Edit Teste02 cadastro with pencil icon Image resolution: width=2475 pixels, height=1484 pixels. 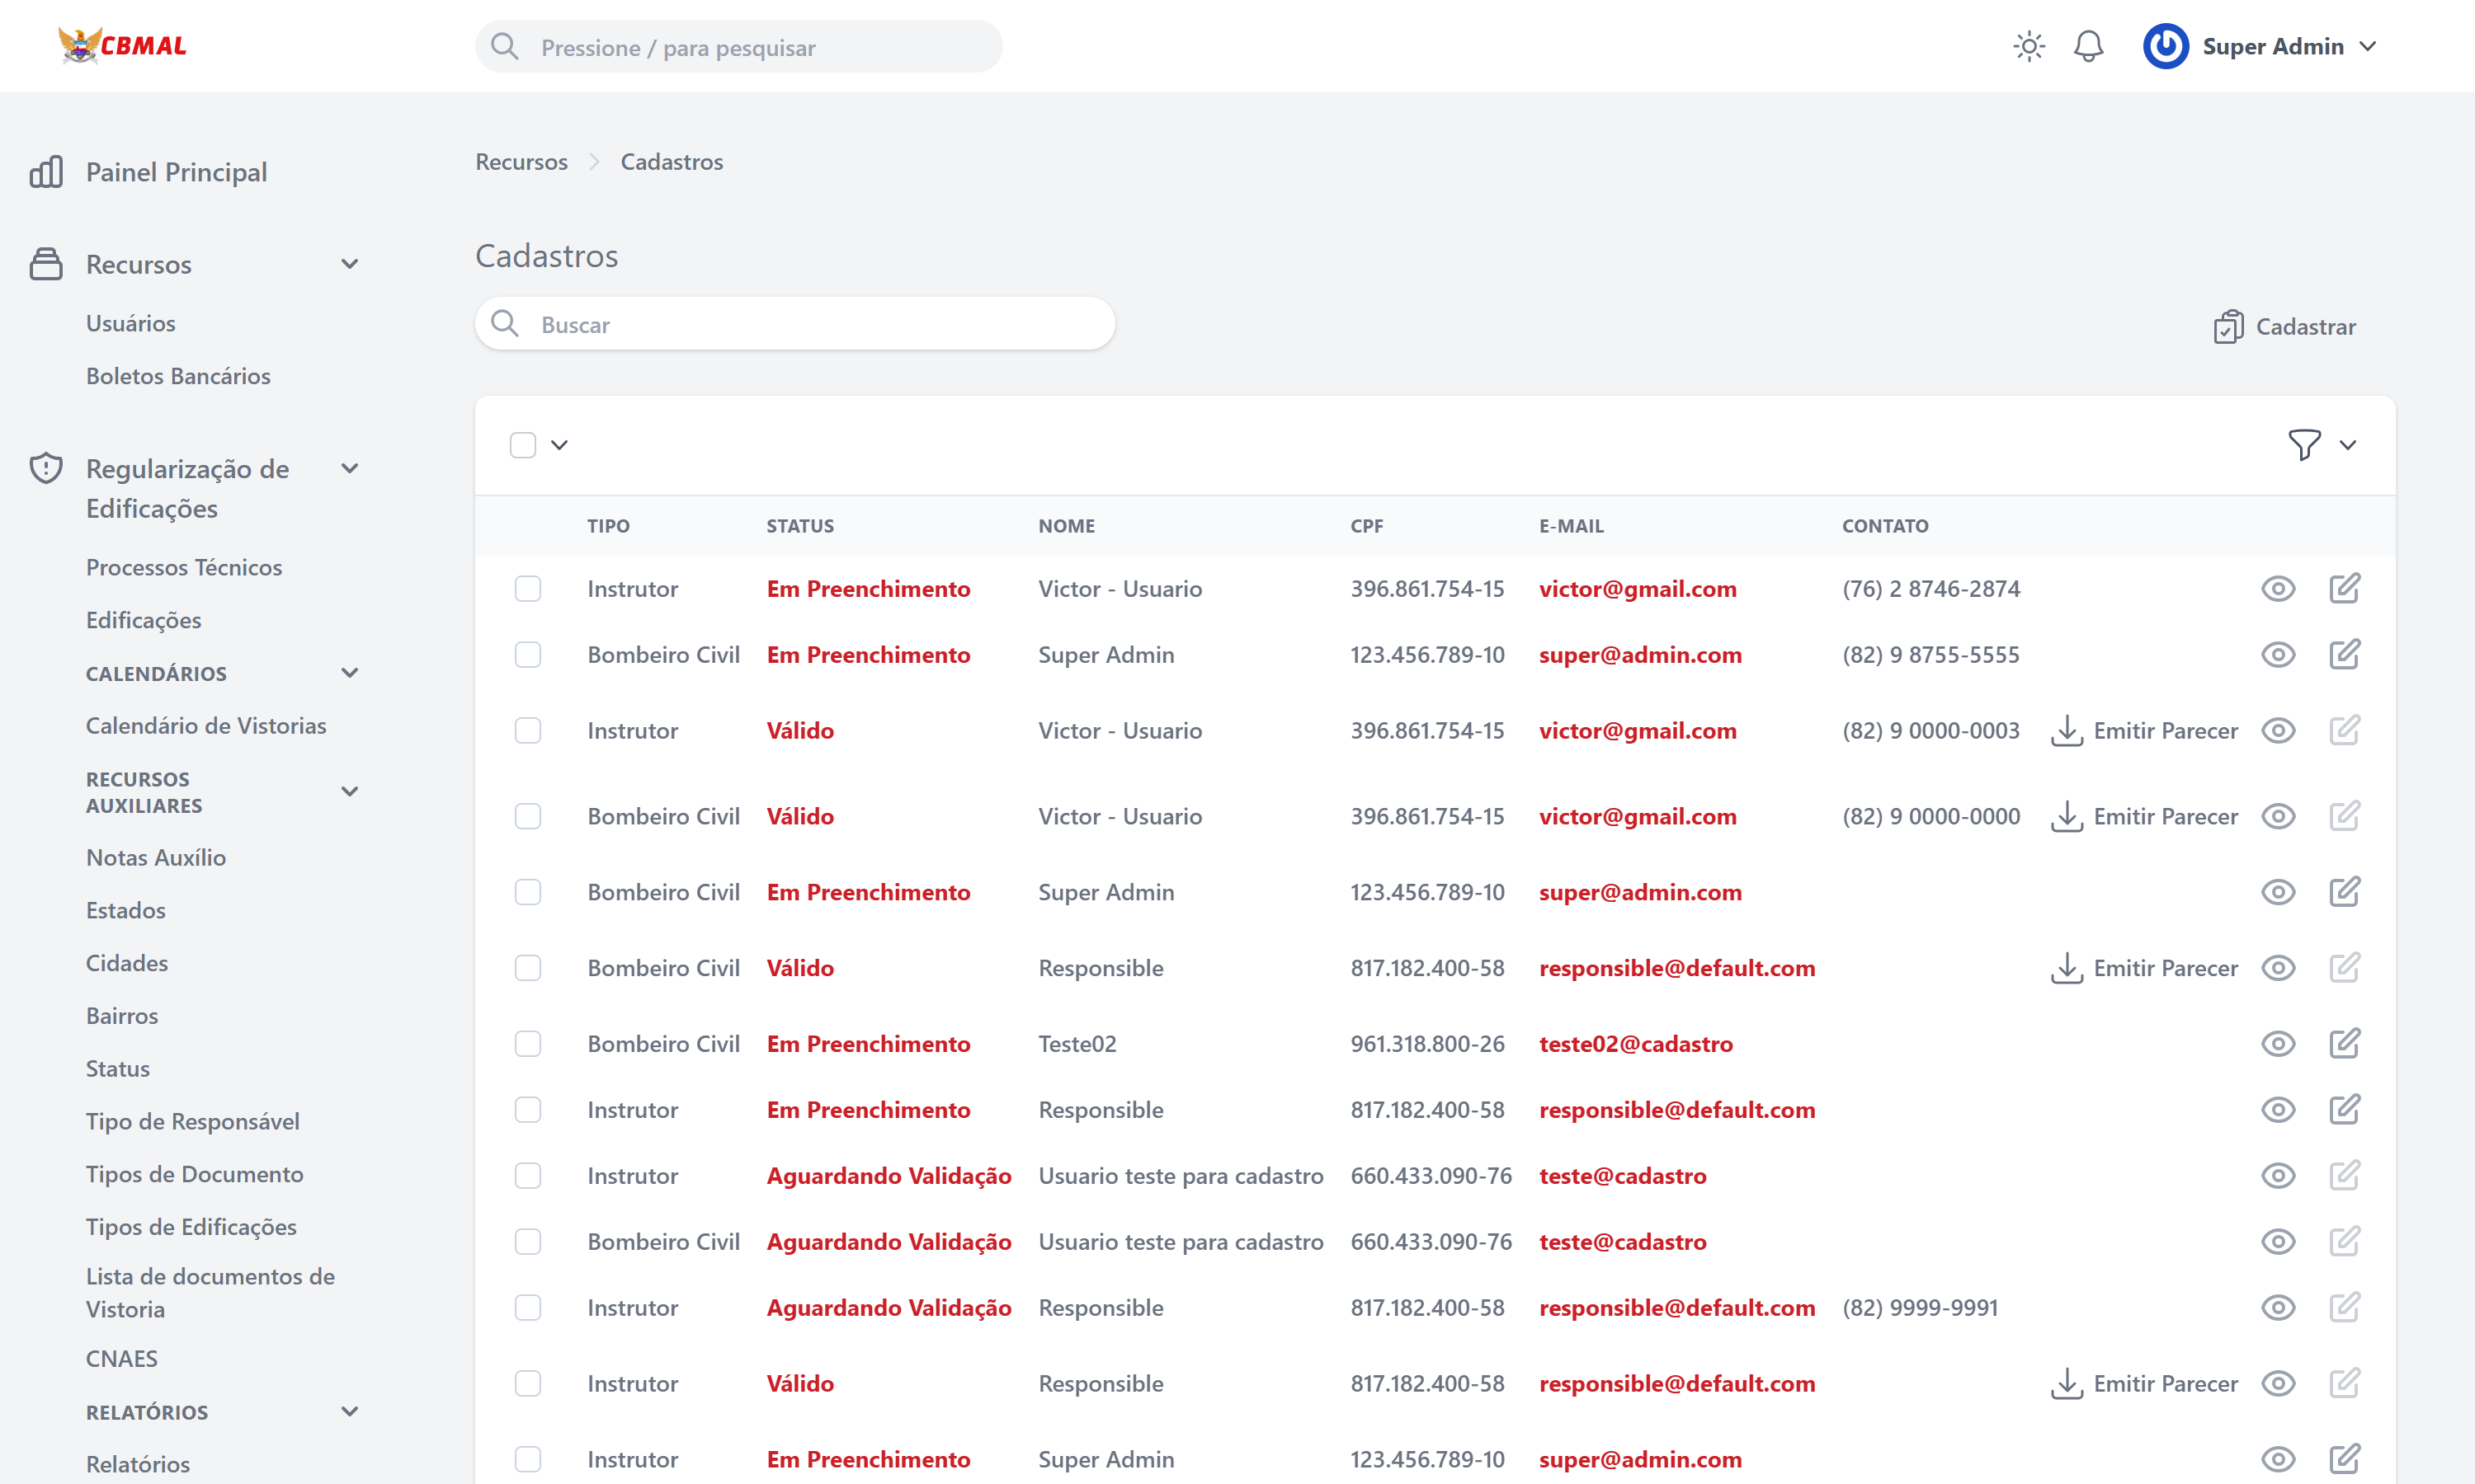point(2344,1044)
